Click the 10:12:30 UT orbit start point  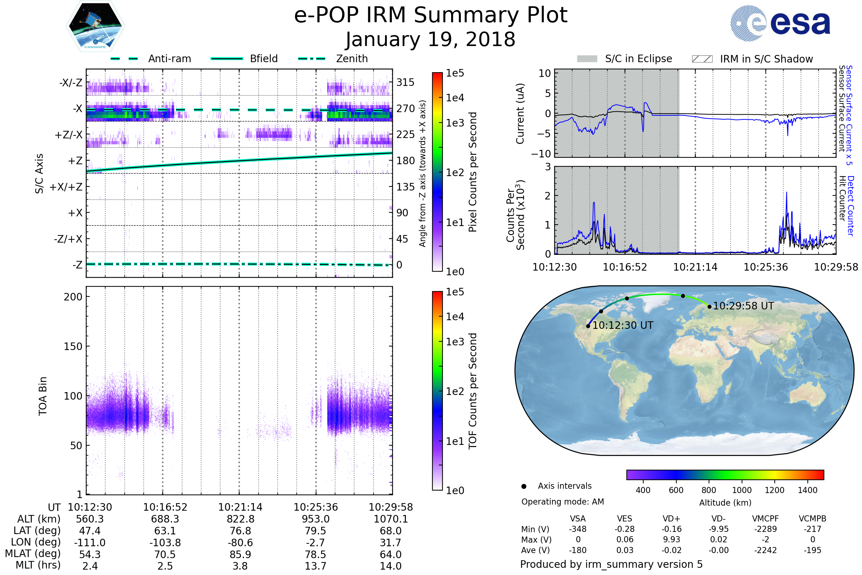coord(588,326)
